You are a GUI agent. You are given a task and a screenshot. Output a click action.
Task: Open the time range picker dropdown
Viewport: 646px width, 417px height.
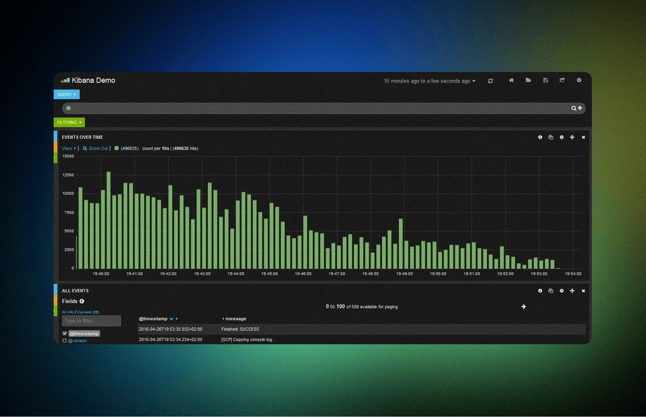[429, 81]
